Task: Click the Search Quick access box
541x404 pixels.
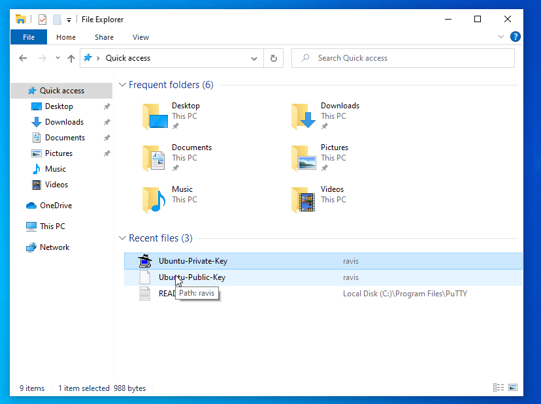Action: pos(403,58)
